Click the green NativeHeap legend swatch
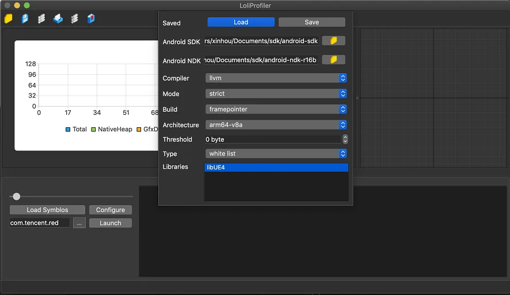The image size is (510, 295). (93, 130)
